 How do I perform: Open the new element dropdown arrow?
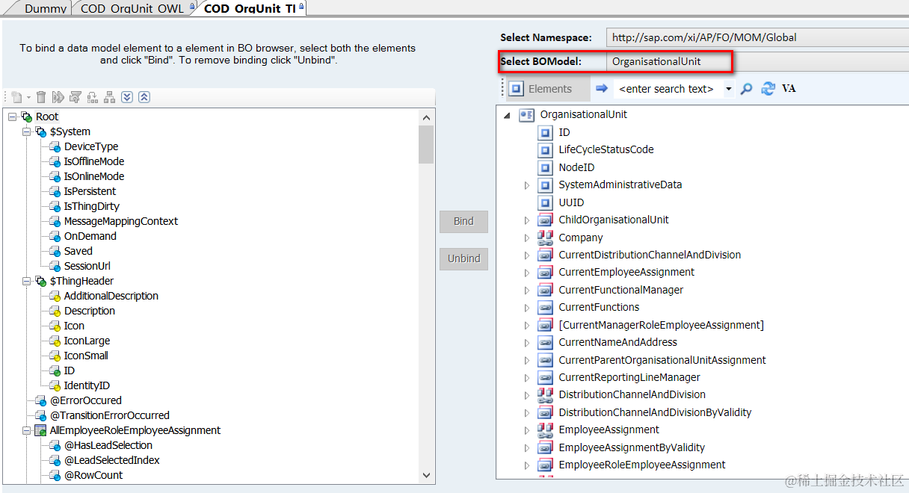coord(29,97)
